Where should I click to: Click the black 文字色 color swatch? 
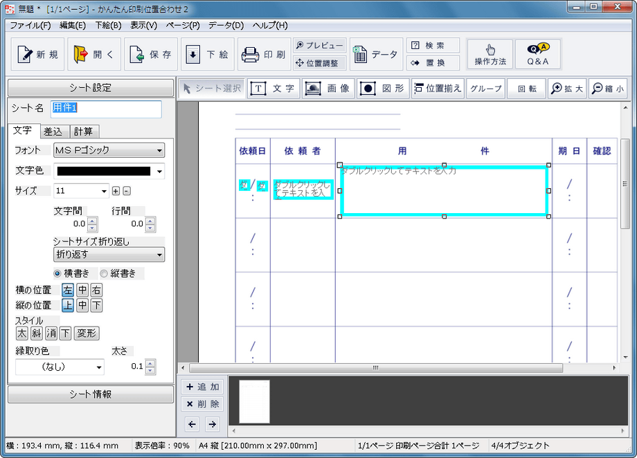104,172
